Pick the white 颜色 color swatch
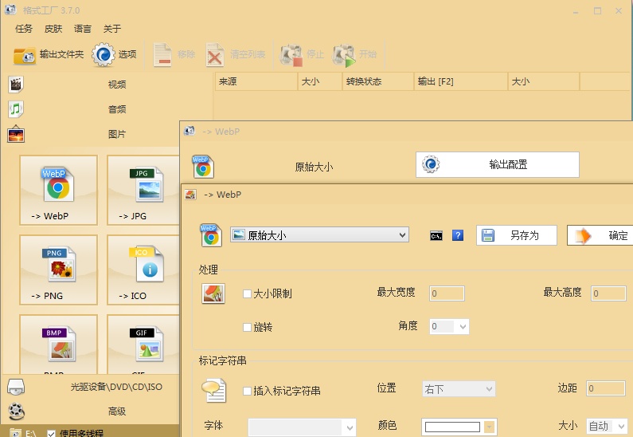 pos(453,427)
